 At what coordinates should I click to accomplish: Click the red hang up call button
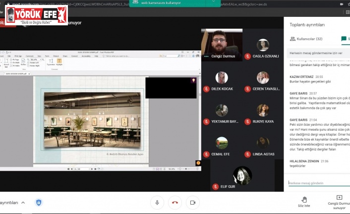(x=175, y=202)
